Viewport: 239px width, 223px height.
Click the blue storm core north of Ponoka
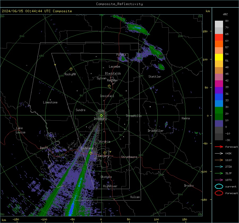(138, 28)
